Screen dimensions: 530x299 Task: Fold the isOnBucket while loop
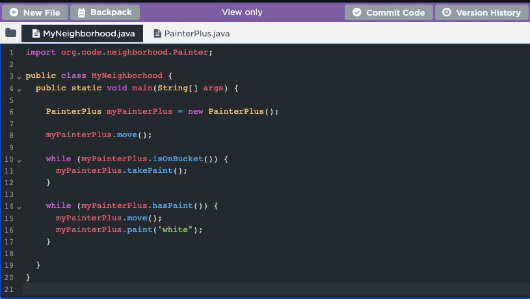pos(20,160)
